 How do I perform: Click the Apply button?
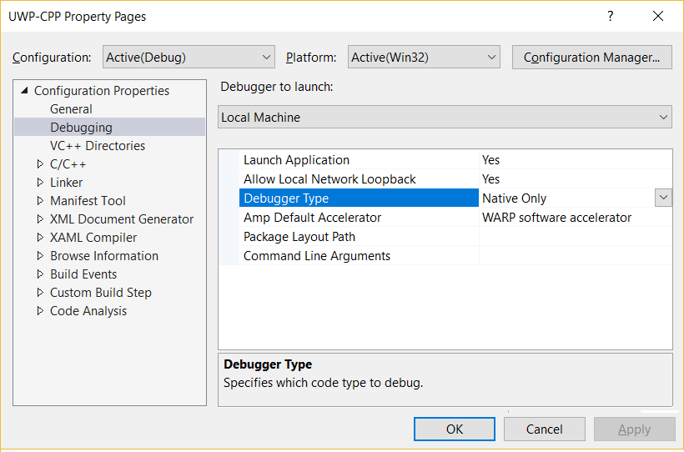point(634,429)
